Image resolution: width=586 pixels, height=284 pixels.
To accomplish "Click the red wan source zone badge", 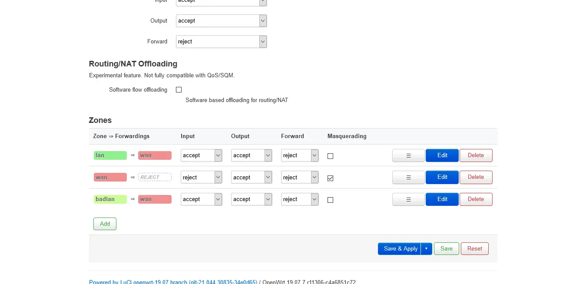I will 110,177.
